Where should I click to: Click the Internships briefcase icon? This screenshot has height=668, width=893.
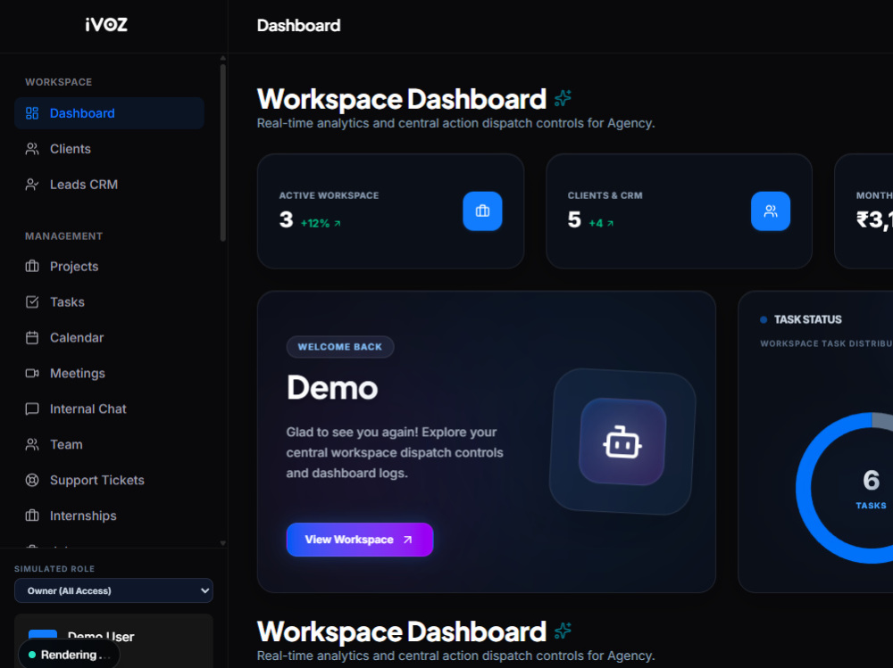click(32, 515)
